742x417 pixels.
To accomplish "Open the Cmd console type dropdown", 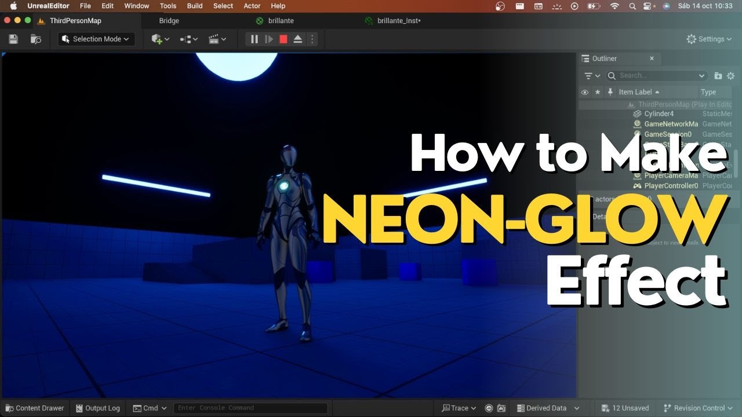I will [x=150, y=408].
